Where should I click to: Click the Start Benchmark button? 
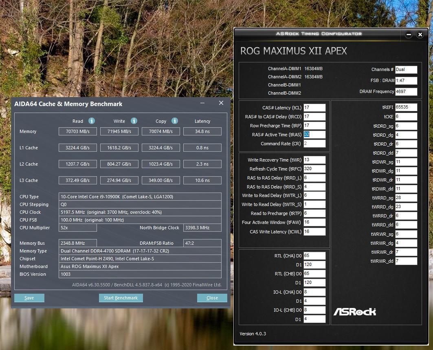[121, 298]
